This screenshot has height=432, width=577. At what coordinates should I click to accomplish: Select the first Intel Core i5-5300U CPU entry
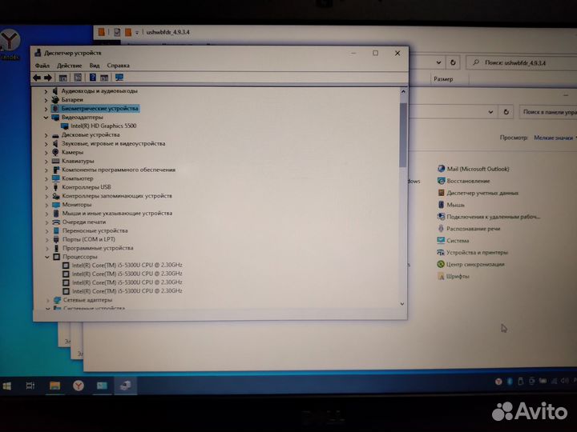pyautogui.click(x=127, y=265)
